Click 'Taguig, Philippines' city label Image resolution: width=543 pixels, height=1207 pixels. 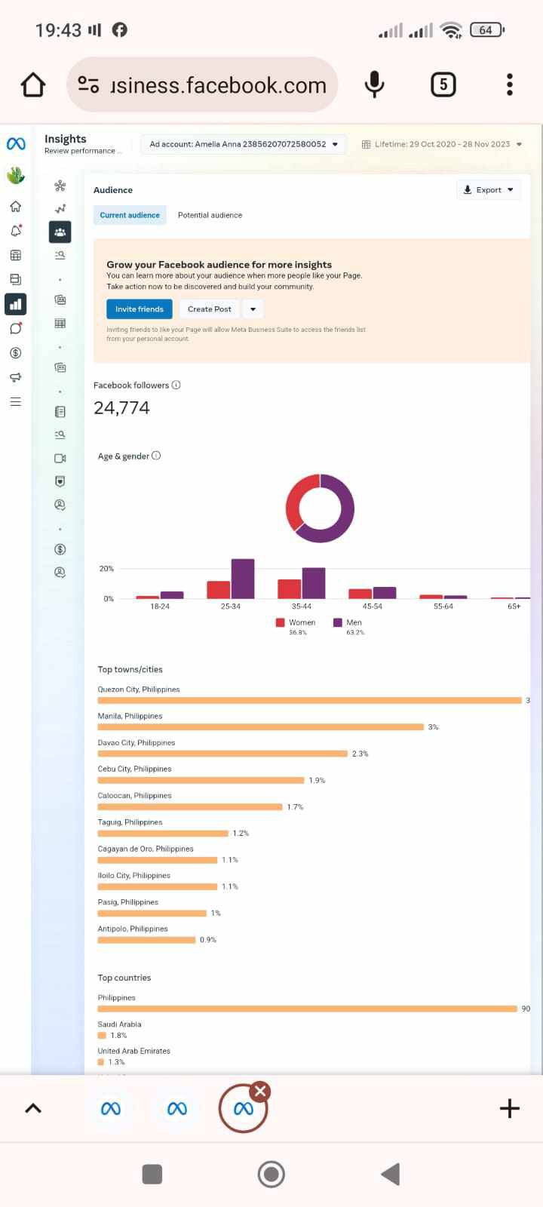click(130, 822)
